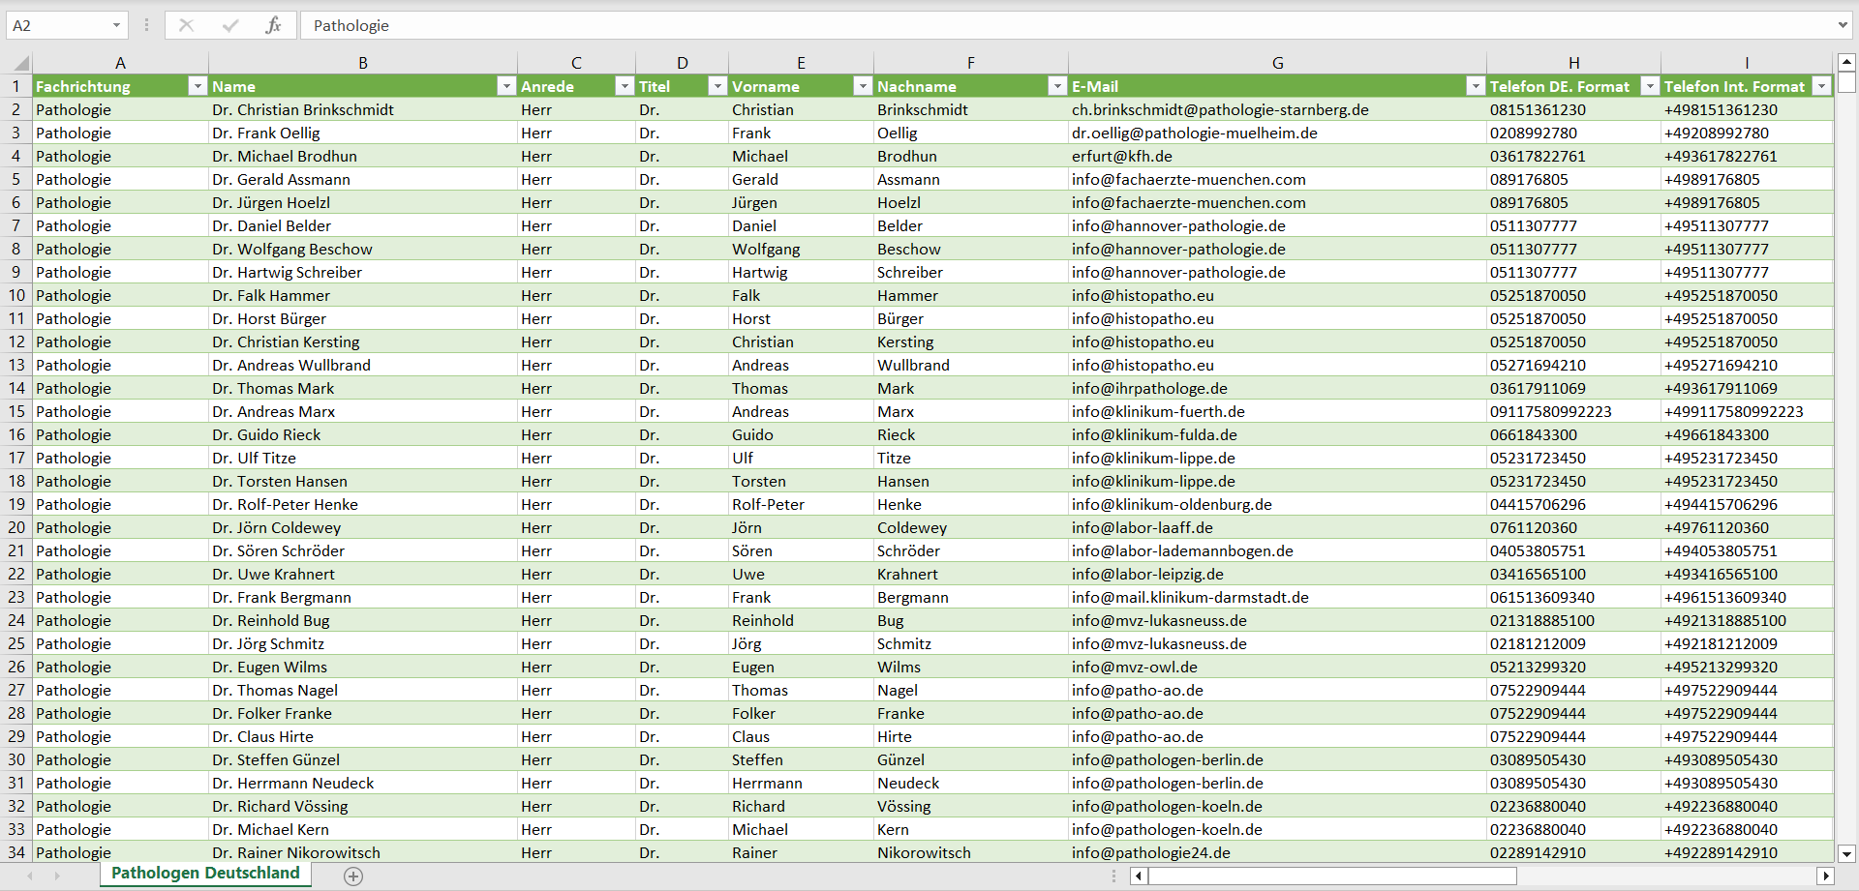Expand the Name Box dropdown arrow

click(116, 25)
